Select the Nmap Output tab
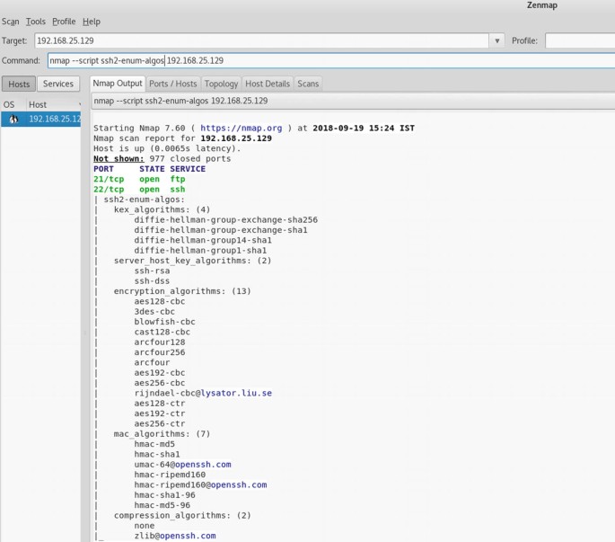 click(x=118, y=84)
